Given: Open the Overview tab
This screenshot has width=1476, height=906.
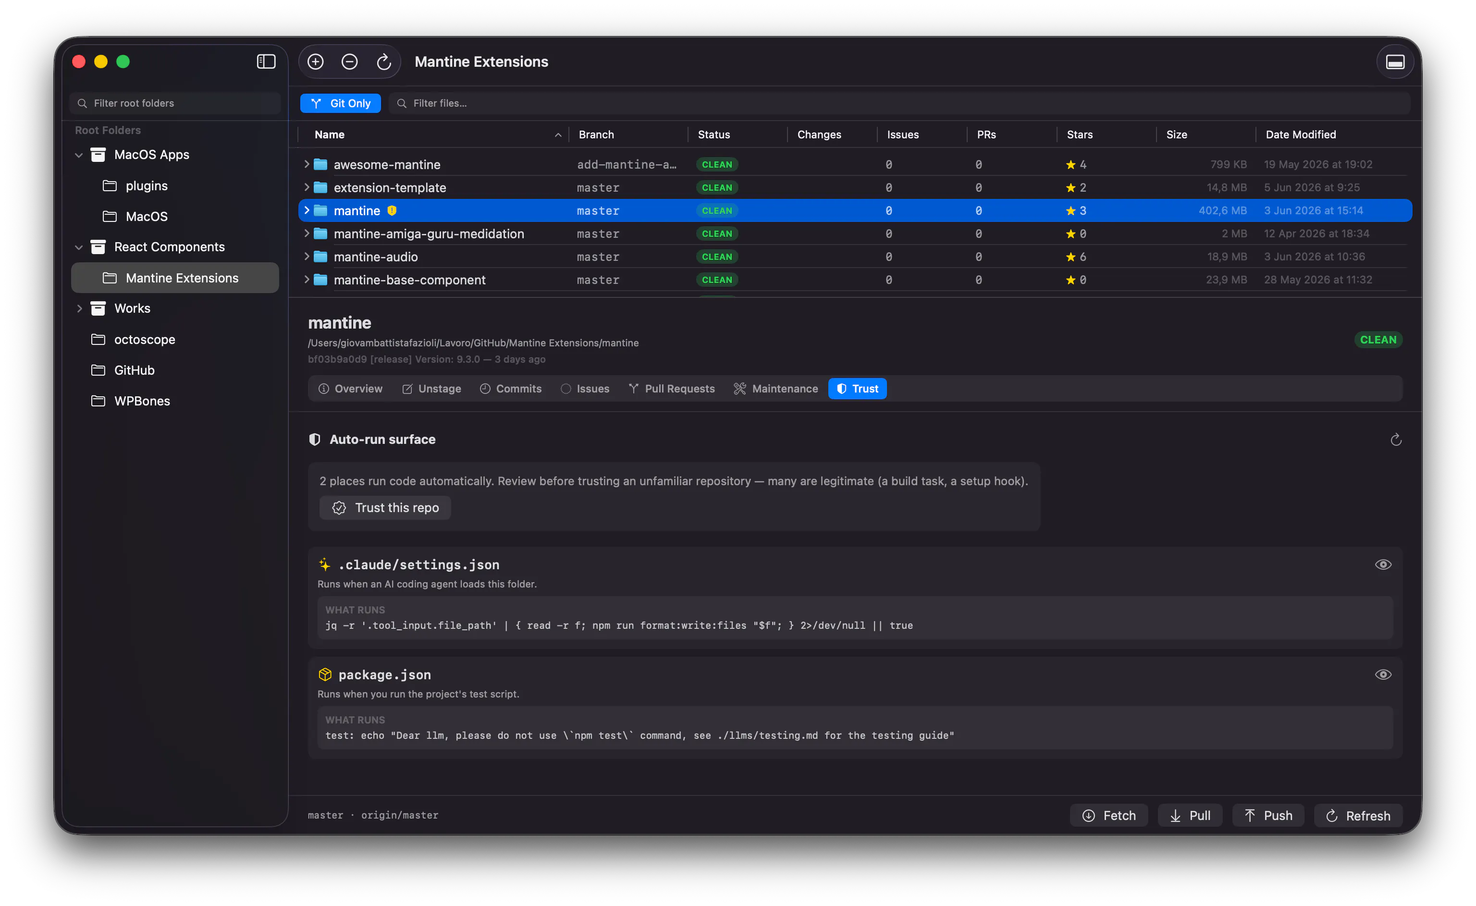Looking at the screenshot, I should pos(350,389).
